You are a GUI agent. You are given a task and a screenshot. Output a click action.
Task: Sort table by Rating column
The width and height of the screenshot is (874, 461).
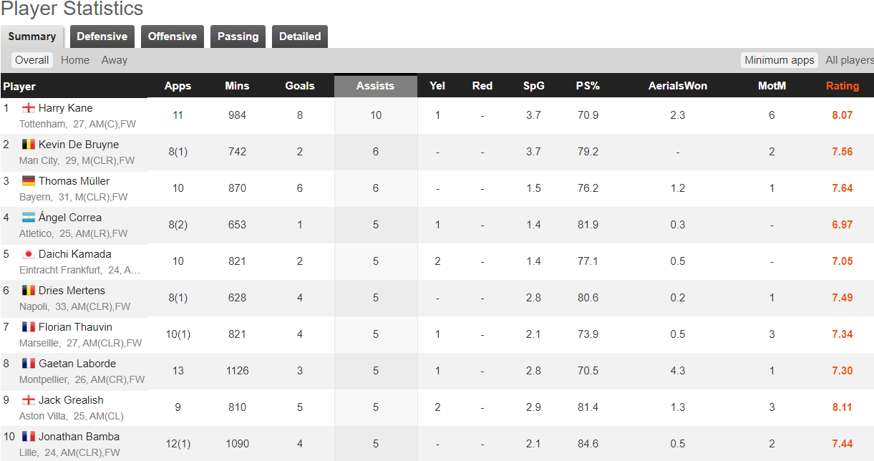[842, 86]
